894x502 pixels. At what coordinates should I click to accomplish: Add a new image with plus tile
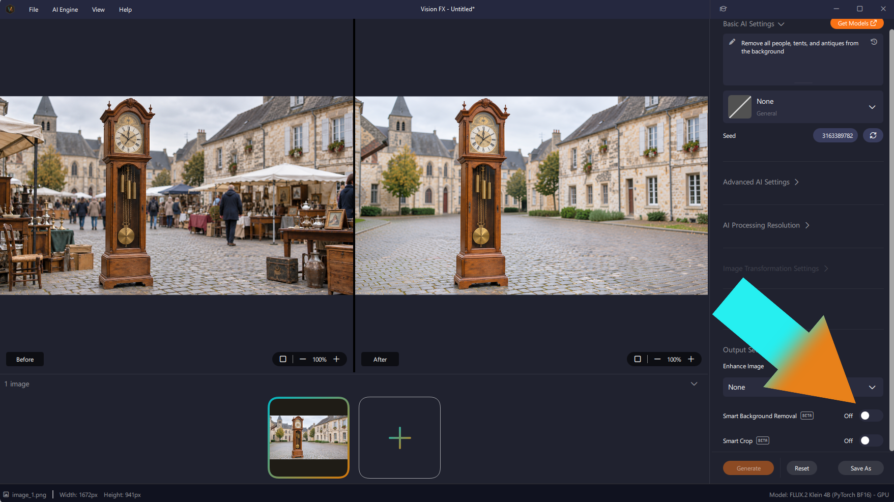399,437
